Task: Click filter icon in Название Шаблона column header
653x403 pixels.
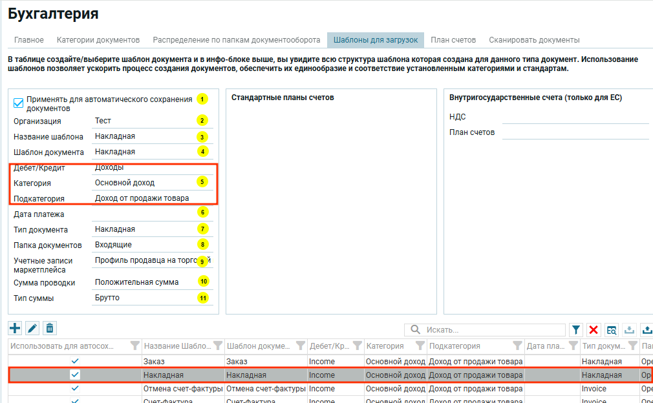Action: [218, 346]
